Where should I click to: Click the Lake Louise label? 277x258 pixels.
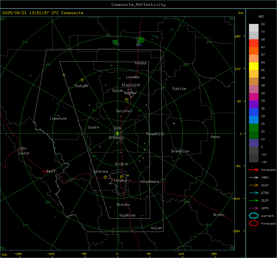(x=24, y=151)
